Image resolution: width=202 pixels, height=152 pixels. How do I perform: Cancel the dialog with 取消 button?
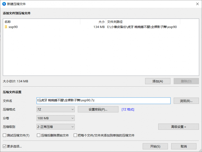[x=184, y=146]
